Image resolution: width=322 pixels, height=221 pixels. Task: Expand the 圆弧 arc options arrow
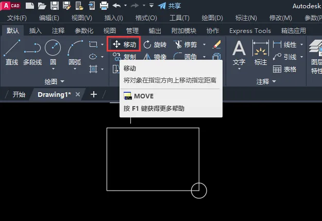tap(75, 69)
